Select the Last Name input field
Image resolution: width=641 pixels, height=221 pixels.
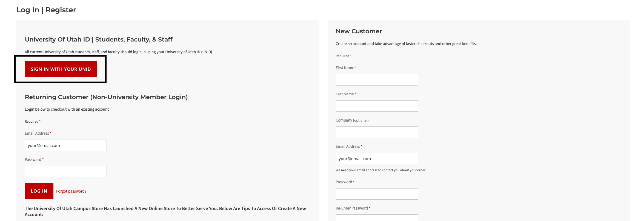(377, 106)
